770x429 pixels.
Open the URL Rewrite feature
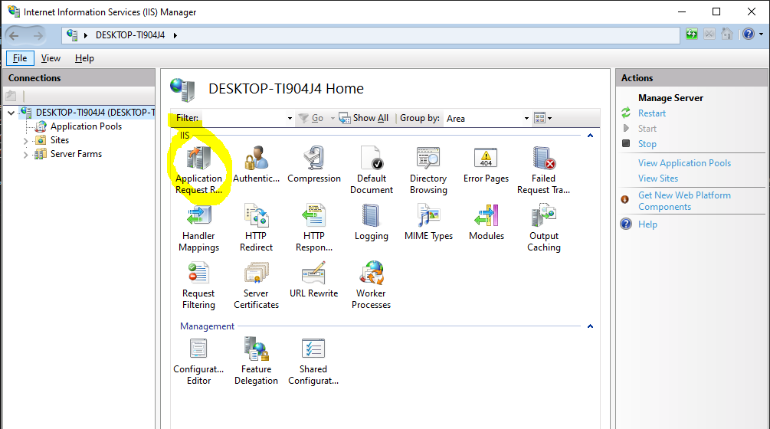(x=314, y=280)
